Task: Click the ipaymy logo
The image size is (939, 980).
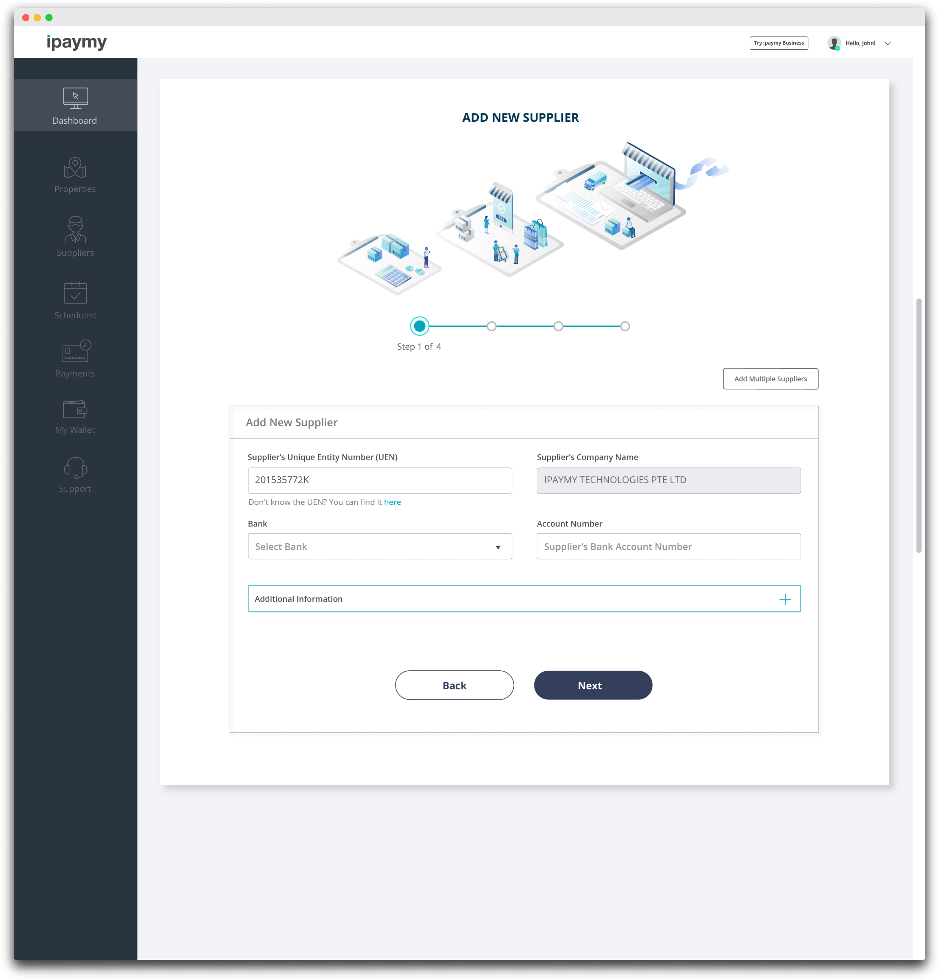Action: pos(76,42)
